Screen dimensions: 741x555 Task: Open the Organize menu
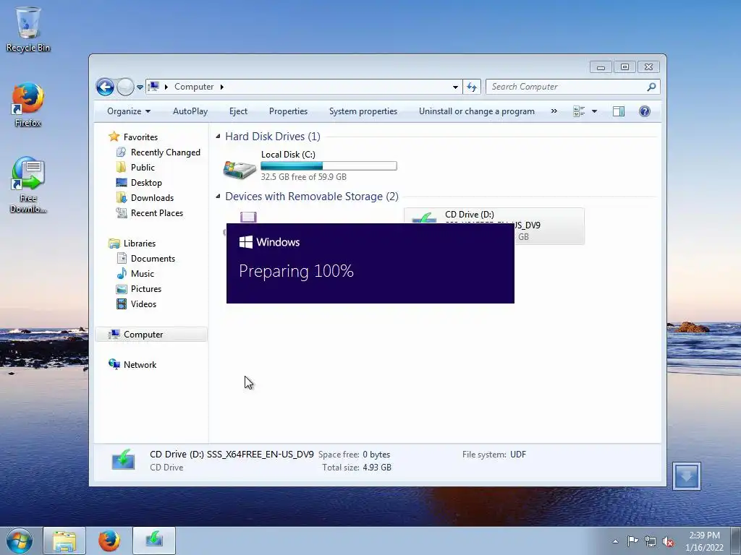[129, 111]
